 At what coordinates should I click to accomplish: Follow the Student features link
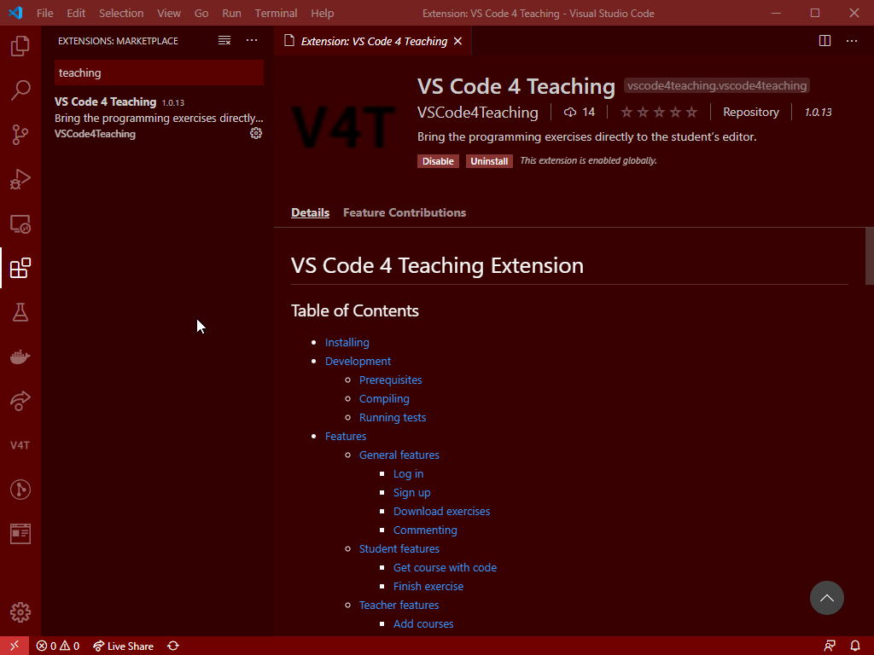pos(399,549)
